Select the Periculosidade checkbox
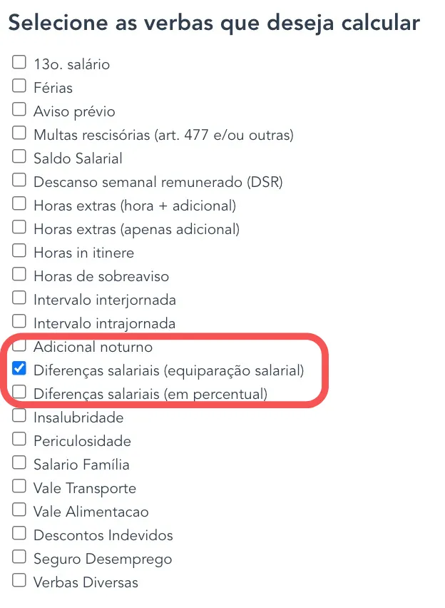The width and height of the screenshot is (445, 608). pyautogui.click(x=19, y=440)
